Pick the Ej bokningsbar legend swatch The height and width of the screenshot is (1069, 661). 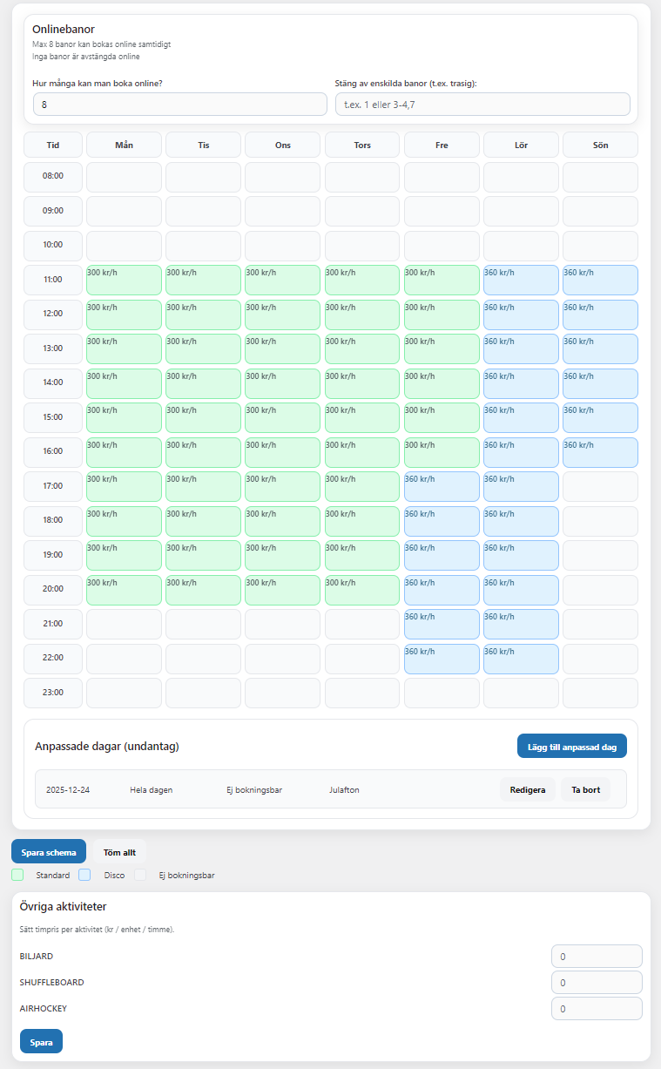[139, 875]
